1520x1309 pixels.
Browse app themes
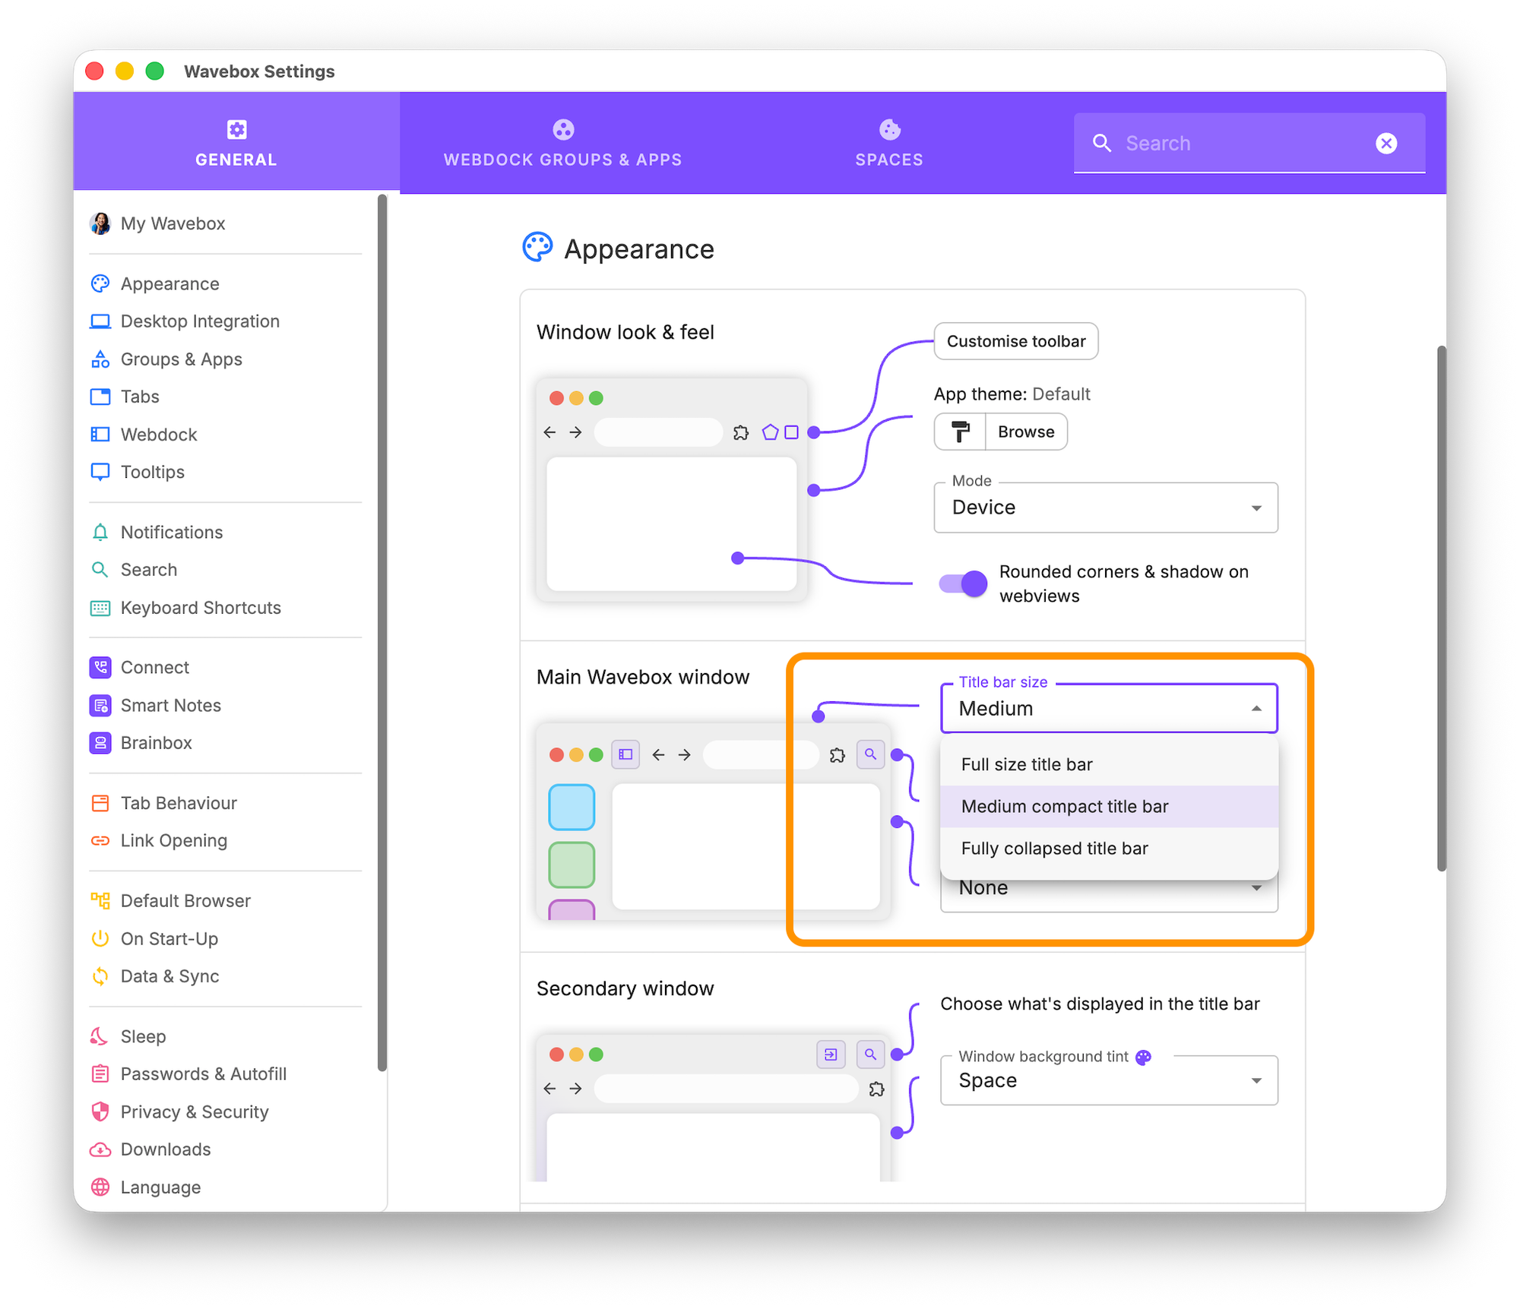(1026, 432)
